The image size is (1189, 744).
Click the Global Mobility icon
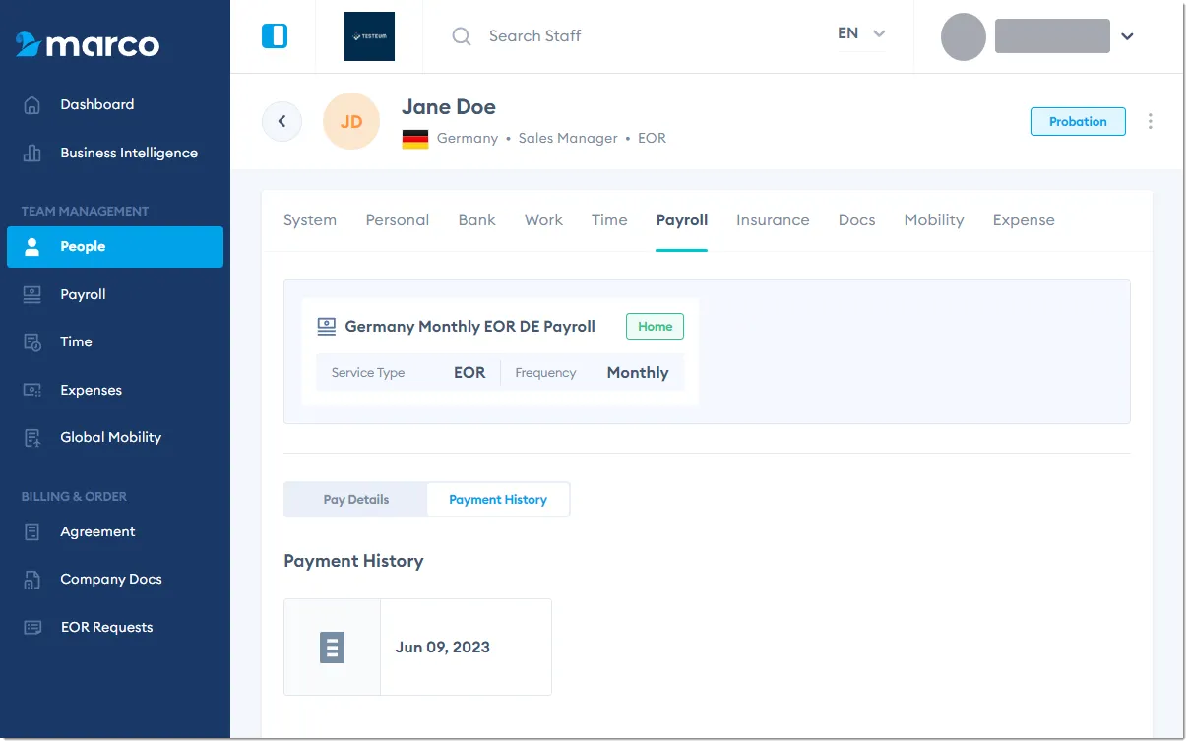[32, 438]
